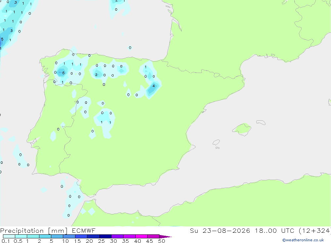Viewport: 331px width, 243px height.
Task: Pick the 10–15 mm blue legend swatch
Action: tap(69, 236)
